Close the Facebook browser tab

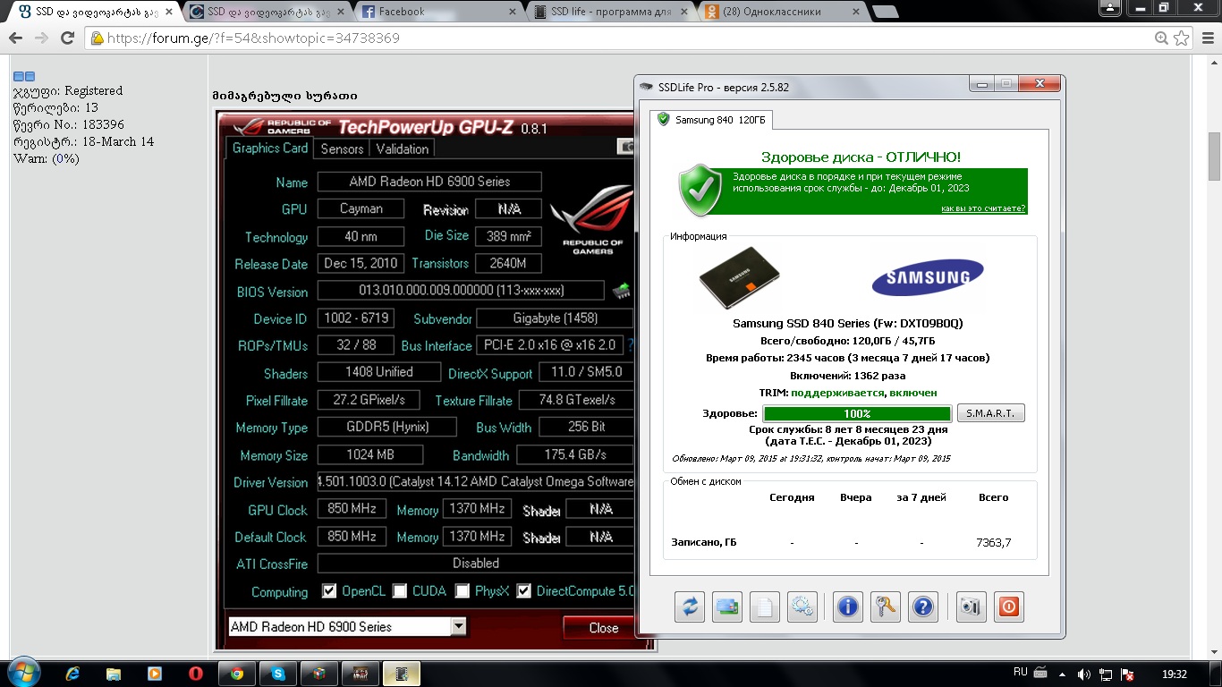click(512, 12)
